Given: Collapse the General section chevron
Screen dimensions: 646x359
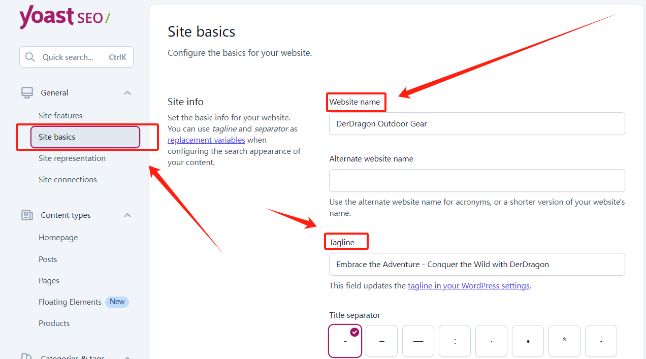Looking at the screenshot, I should 127,92.
